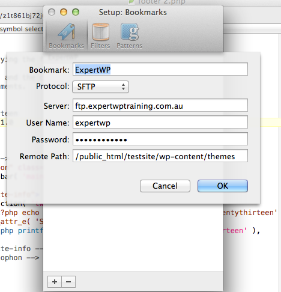Minimize the Setup window with the yellow button
Image resolution: width=281 pixels, height=292 pixels.
click(x=64, y=12)
